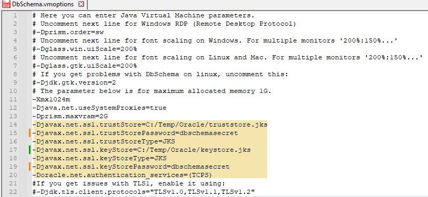This screenshot has width=428, height=197.
Task: Click the keyStorePassword=dbschemasecret line
Action: [x=131, y=167]
